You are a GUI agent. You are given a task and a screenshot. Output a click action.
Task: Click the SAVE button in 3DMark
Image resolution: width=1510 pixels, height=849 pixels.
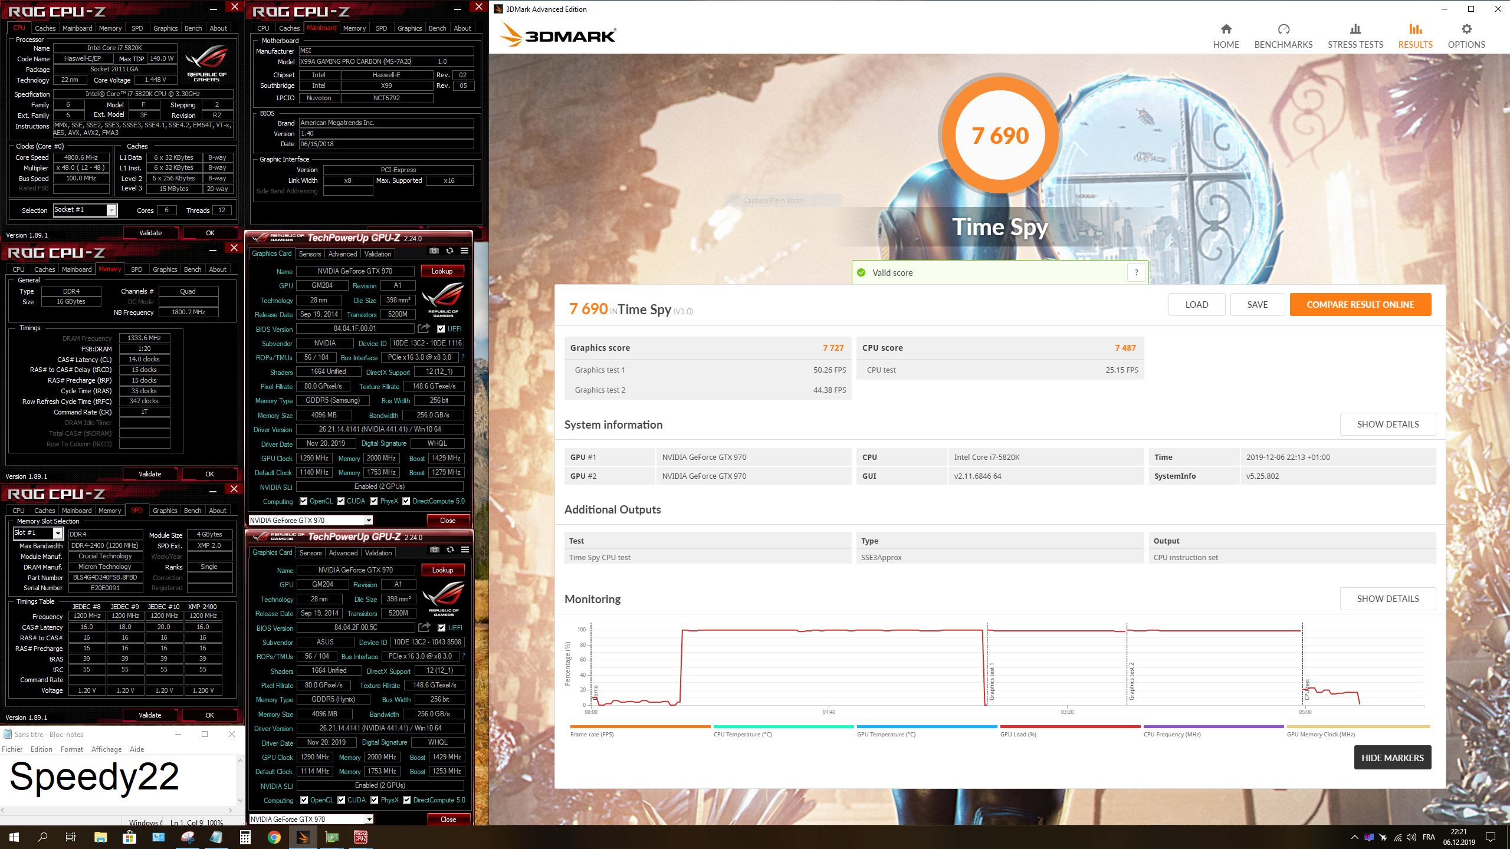point(1258,305)
